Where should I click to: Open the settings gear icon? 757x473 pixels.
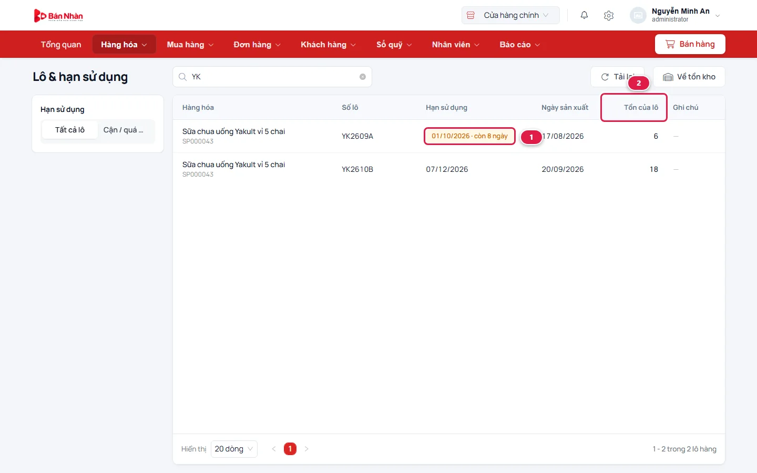[609, 15]
